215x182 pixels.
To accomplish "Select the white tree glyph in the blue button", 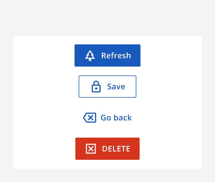I will point(90,55).
